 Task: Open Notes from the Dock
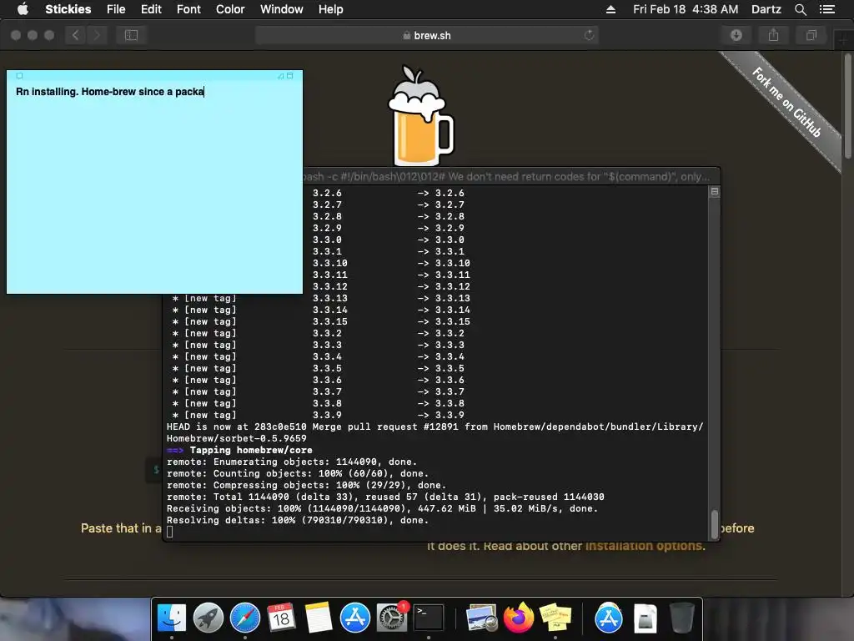click(318, 618)
